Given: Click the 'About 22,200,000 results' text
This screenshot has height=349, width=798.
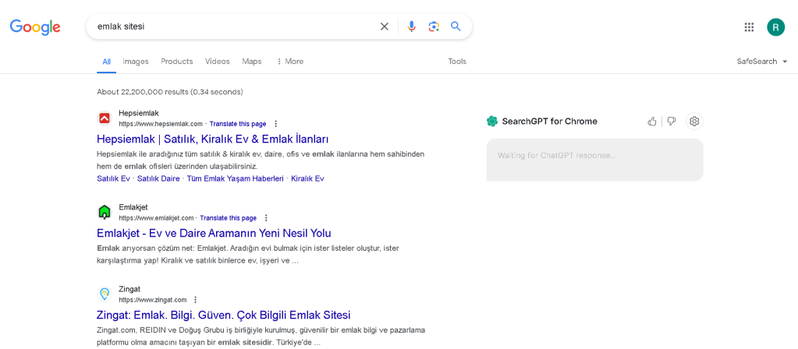Looking at the screenshot, I should pos(169,92).
